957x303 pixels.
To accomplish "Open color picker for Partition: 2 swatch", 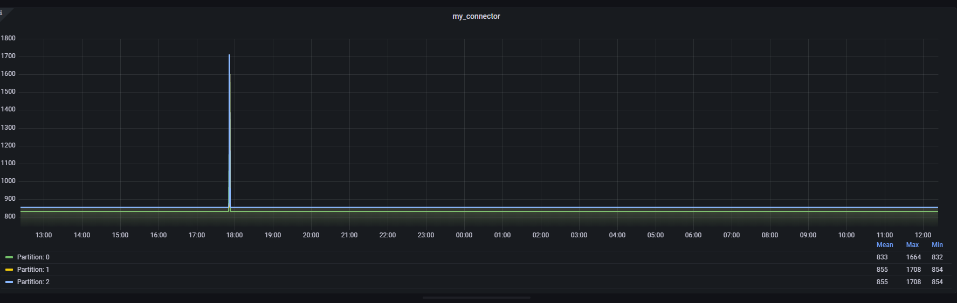I will point(9,282).
